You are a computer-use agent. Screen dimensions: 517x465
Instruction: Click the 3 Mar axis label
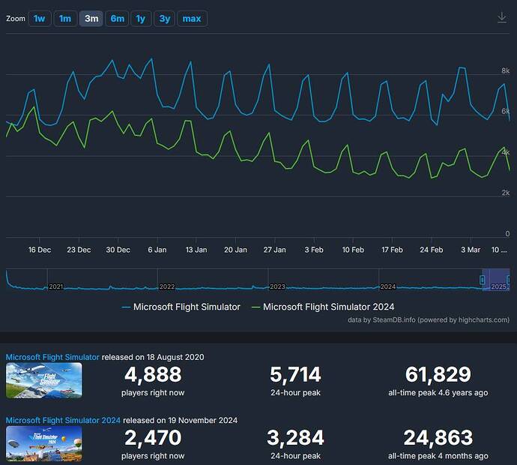pyautogui.click(x=471, y=250)
